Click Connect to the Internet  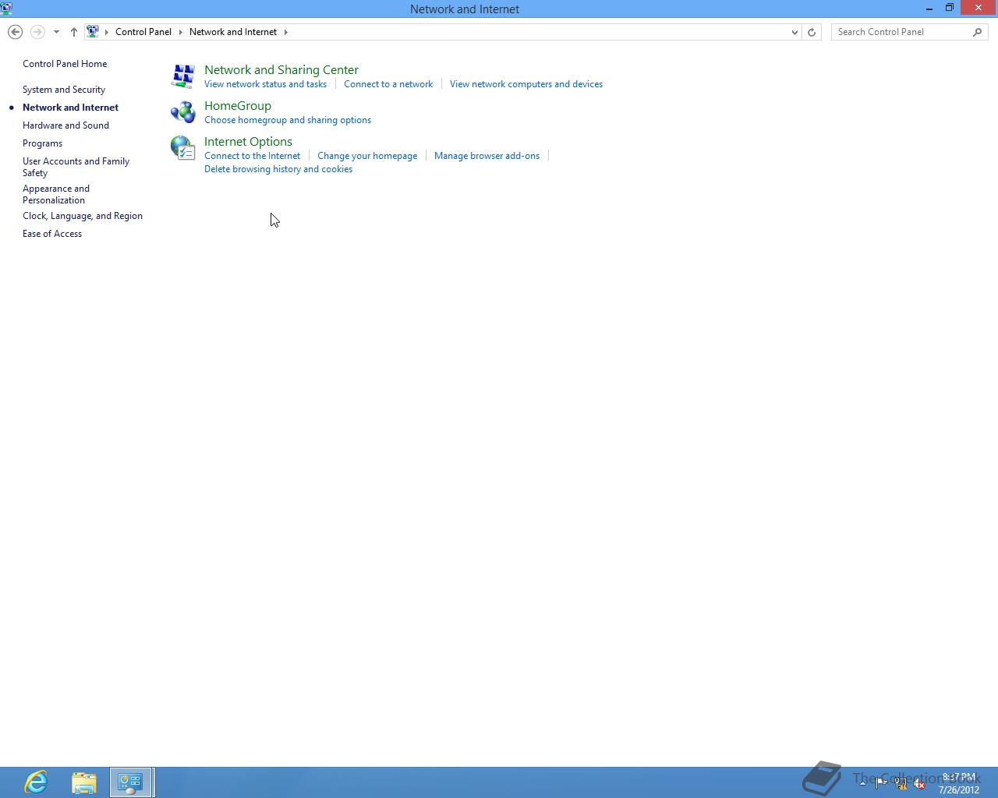[252, 156]
